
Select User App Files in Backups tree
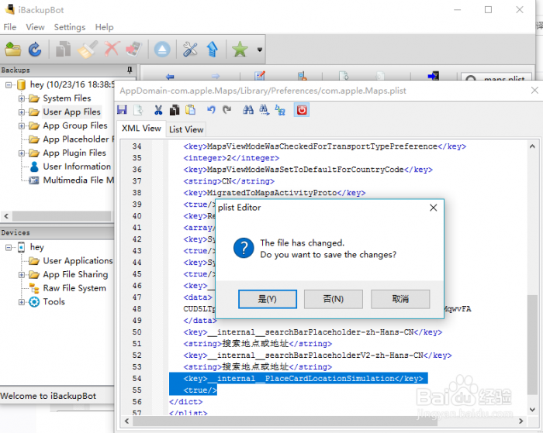click(71, 112)
